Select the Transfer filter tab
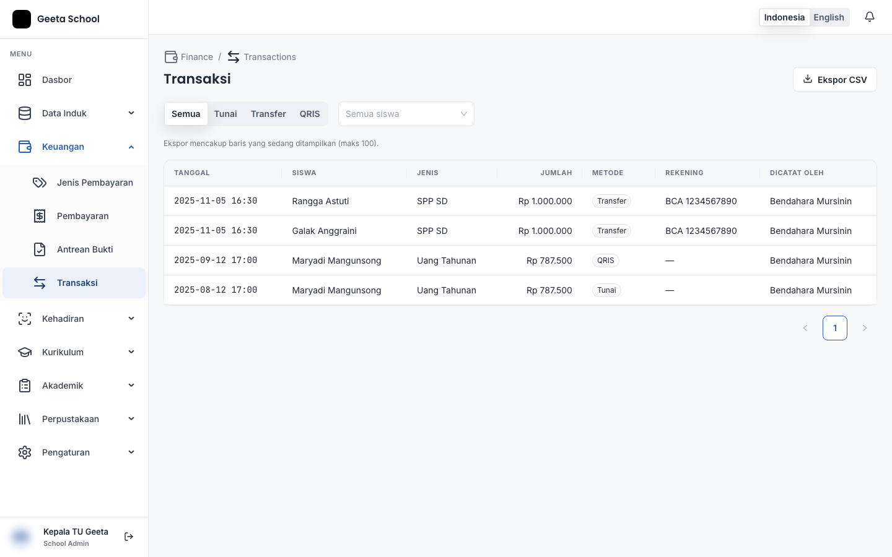Viewport: 892px width, 557px height. 268,114
